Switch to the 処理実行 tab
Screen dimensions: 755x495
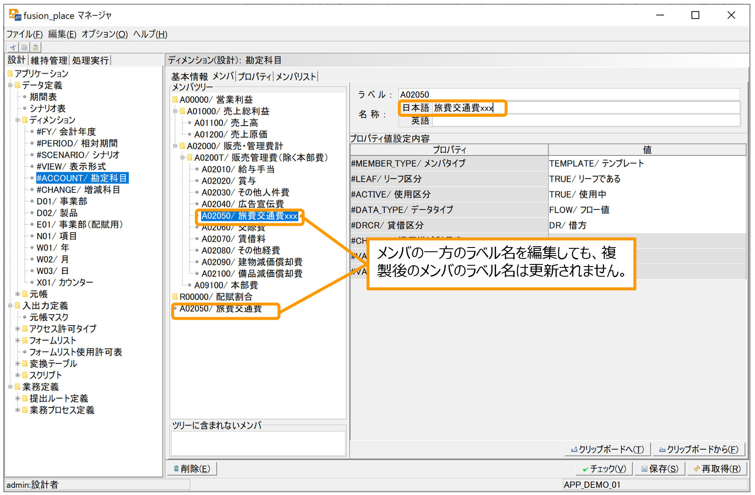tap(91, 60)
